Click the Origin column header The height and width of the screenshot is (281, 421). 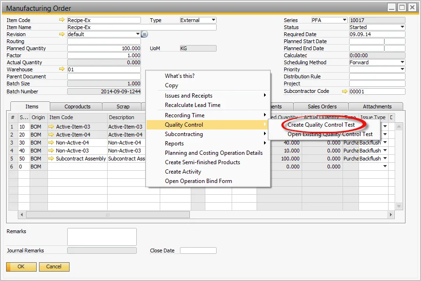[x=38, y=117]
